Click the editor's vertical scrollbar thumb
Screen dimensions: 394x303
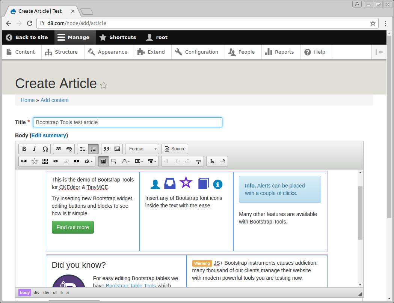coord(360,212)
